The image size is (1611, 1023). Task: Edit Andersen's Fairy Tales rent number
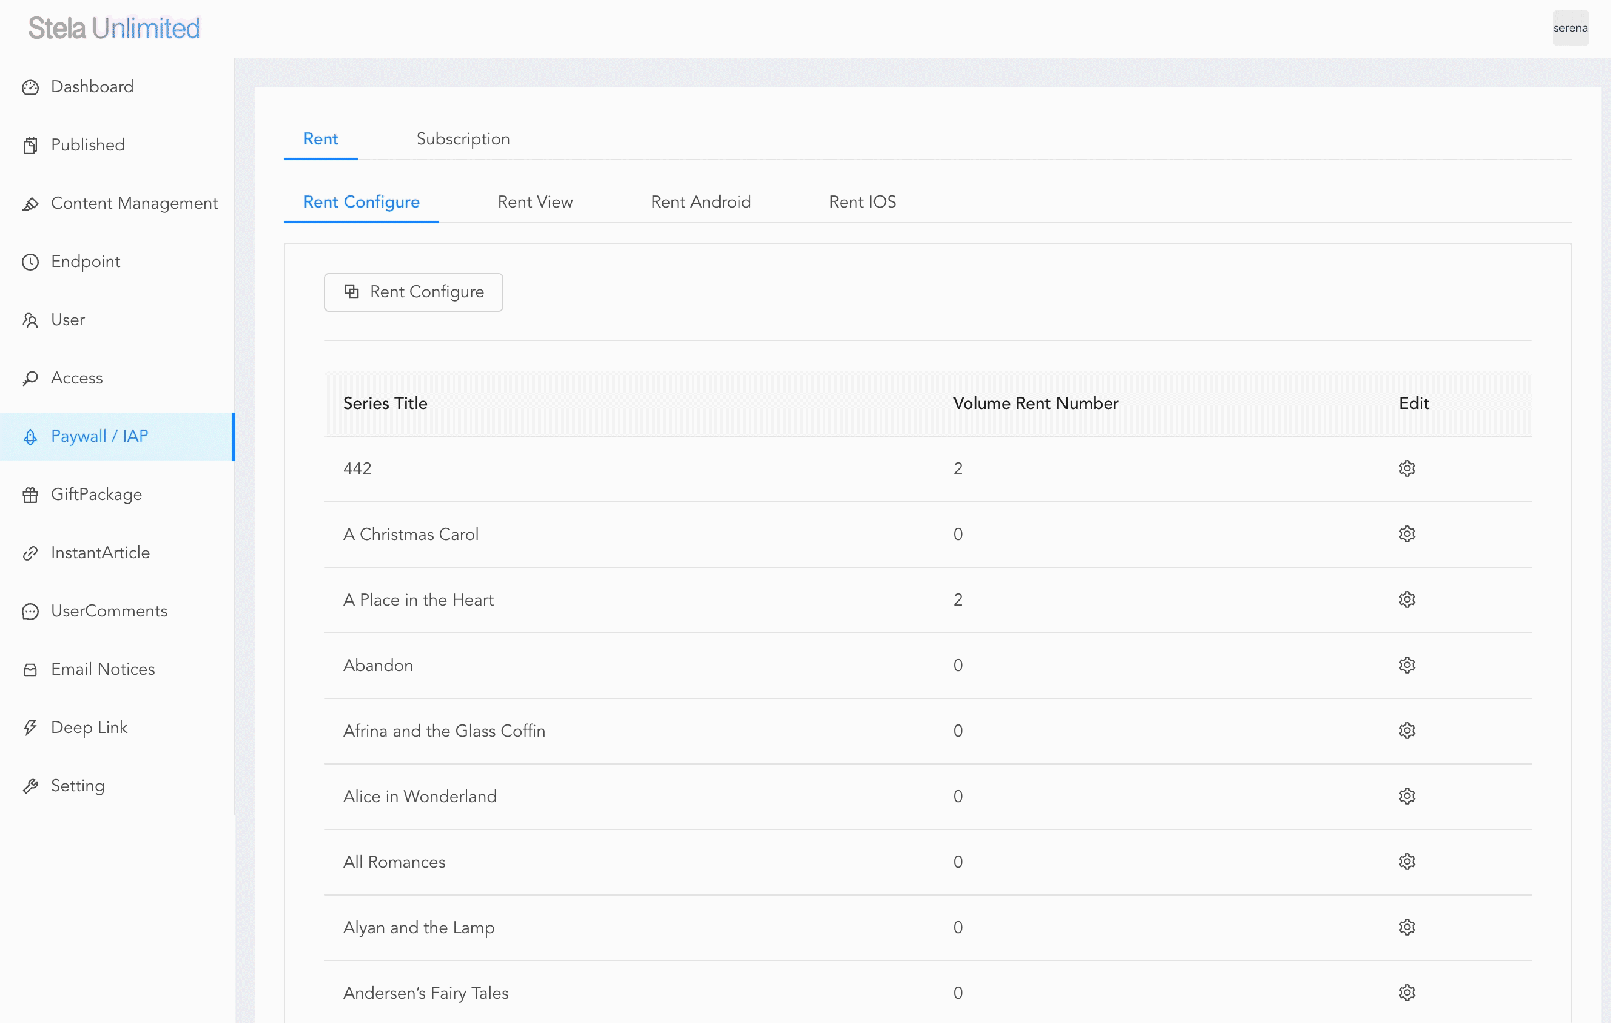[1406, 993]
